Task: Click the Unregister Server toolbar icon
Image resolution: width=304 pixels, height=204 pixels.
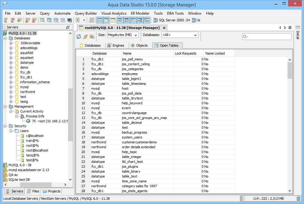Action: pos(13,20)
